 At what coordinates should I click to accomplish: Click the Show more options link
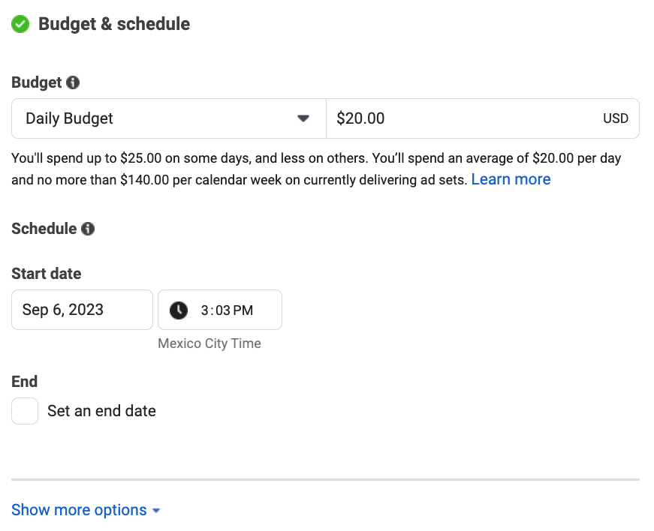pyautogui.click(x=79, y=510)
